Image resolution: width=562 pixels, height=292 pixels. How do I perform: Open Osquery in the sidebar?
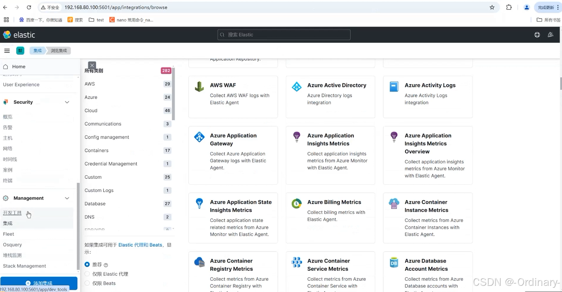coord(12,245)
